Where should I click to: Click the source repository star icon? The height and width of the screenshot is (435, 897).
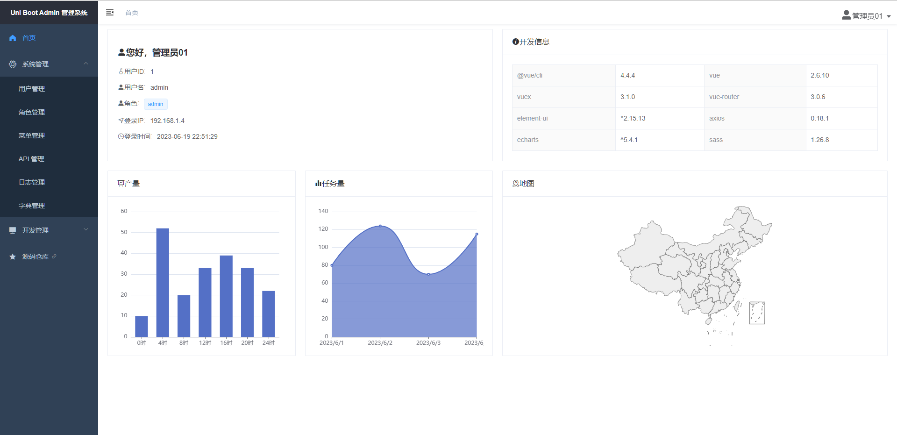13,257
